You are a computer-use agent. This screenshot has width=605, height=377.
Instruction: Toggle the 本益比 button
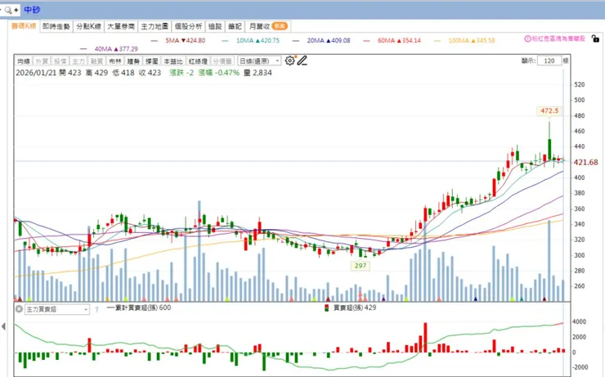pyautogui.click(x=173, y=61)
